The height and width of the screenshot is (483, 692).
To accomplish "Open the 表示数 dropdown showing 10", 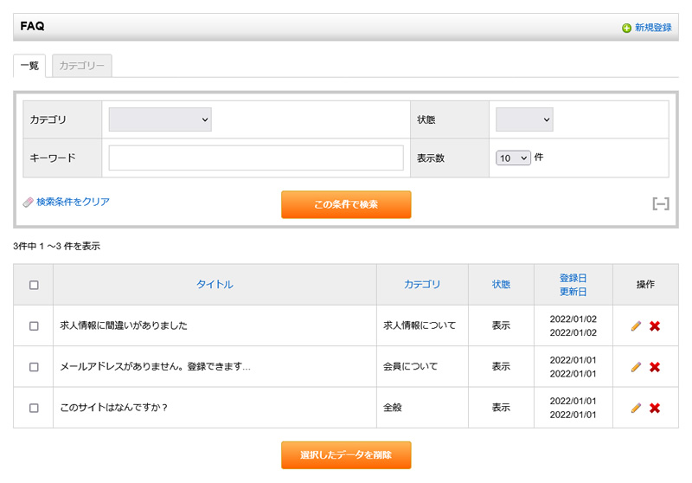I will 513,158.
